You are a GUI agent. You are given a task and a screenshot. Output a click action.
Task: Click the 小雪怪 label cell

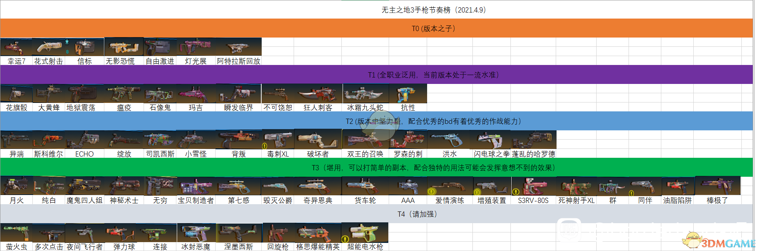[196, 154]
